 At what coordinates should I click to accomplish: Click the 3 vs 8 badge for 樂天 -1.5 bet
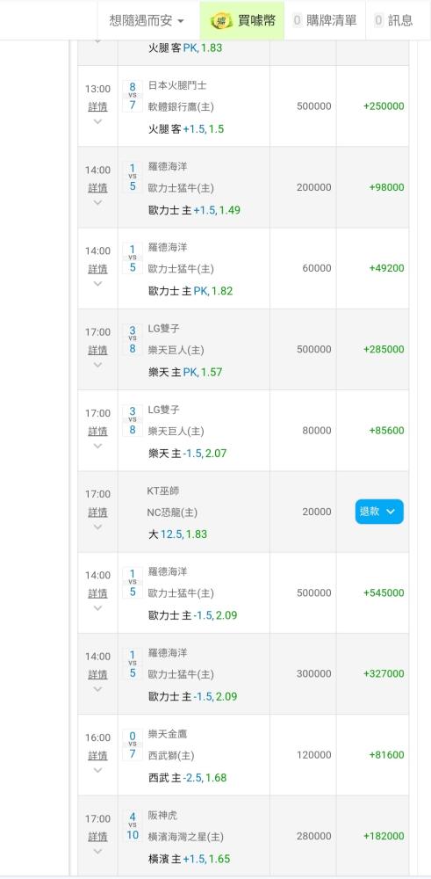pyautogui.click(x=133, y=420)
